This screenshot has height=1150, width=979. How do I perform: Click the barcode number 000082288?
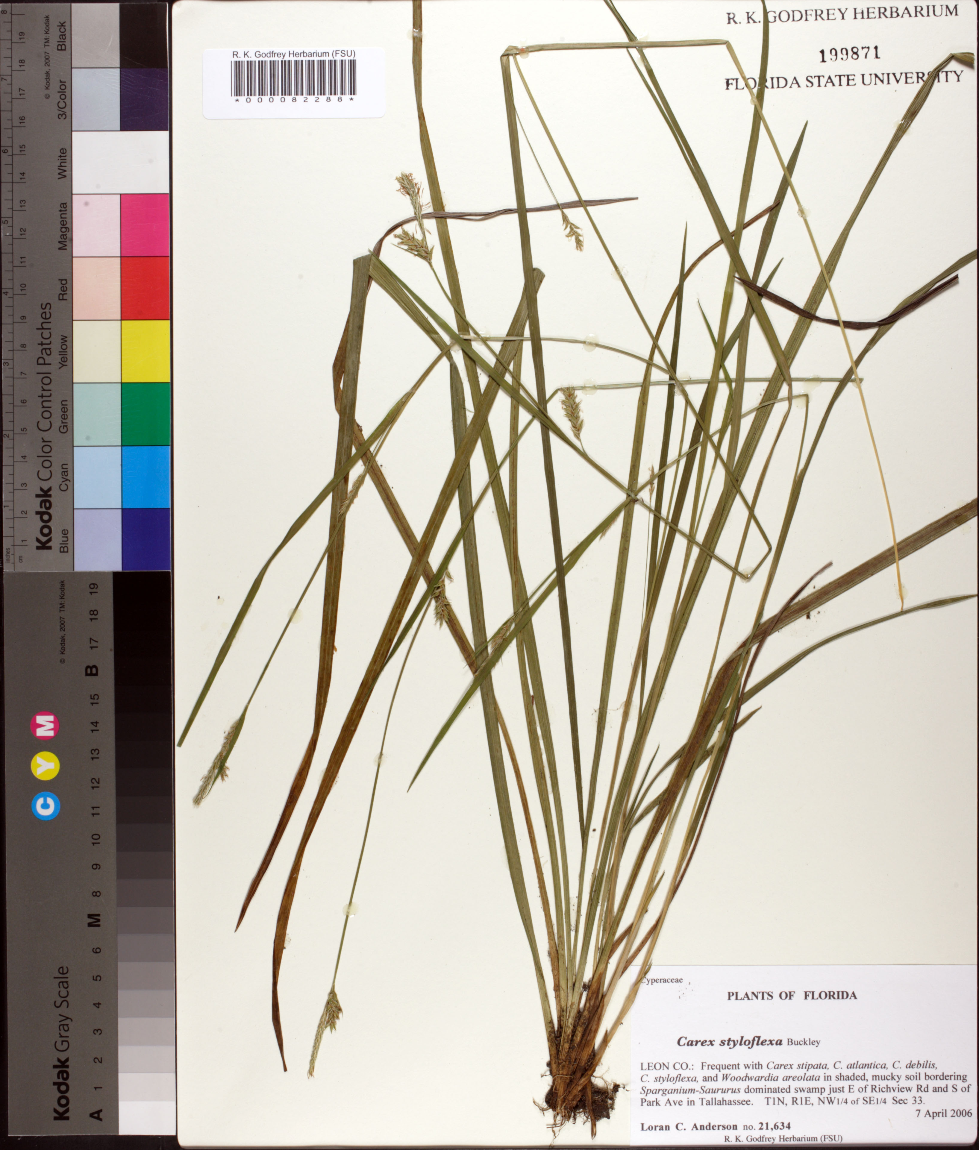pos(294,100)
